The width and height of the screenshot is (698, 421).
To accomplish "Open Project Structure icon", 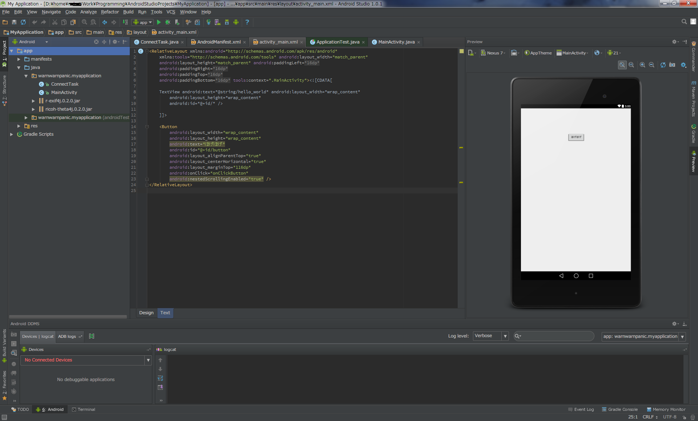I will click(197, 22).
